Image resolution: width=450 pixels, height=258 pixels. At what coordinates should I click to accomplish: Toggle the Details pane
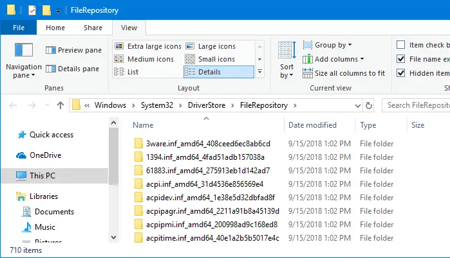72,69
